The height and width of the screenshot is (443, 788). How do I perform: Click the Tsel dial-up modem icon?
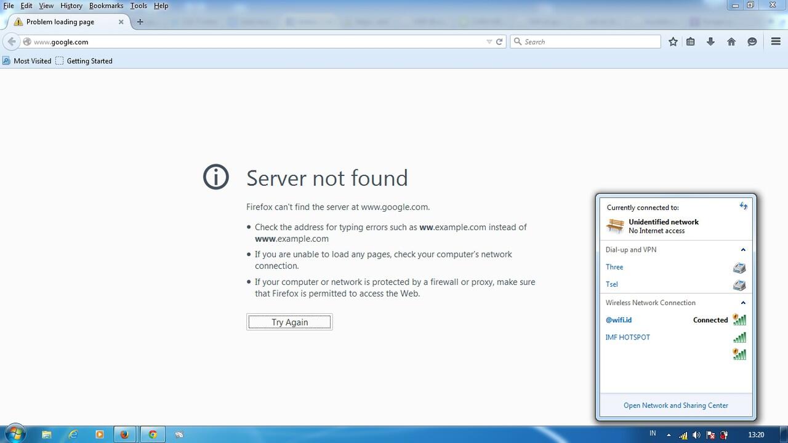739,285
